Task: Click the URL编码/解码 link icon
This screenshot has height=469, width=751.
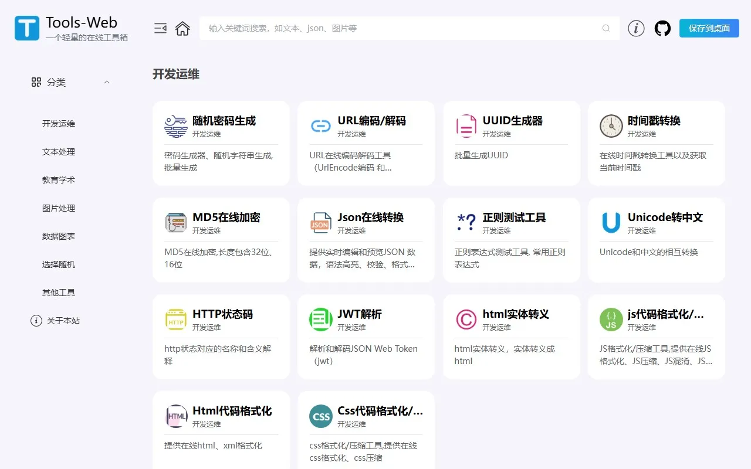Action: click(x=320, y=125)
